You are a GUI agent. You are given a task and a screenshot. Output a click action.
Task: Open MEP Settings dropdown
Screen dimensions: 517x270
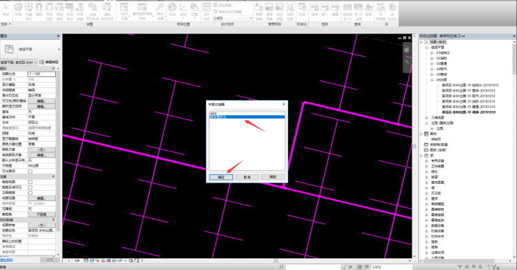124,11
